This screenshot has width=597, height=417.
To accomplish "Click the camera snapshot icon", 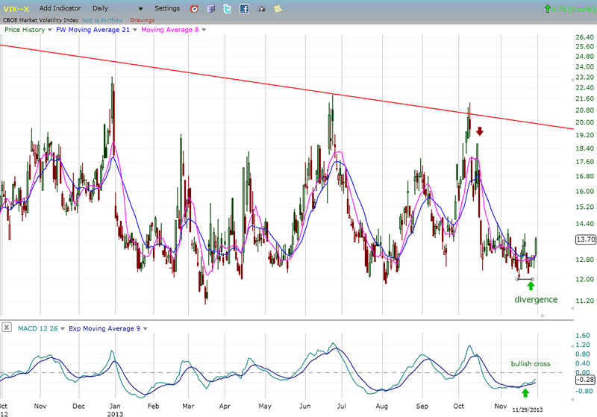I will (260, 9).
